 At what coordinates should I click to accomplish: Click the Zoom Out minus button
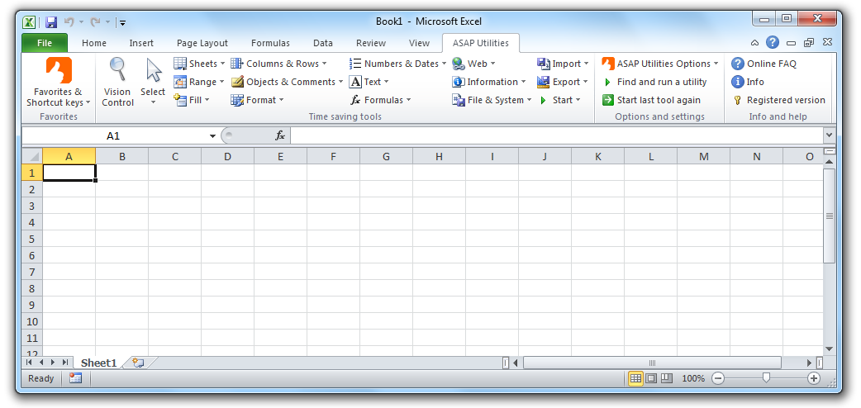click(718, 378)
